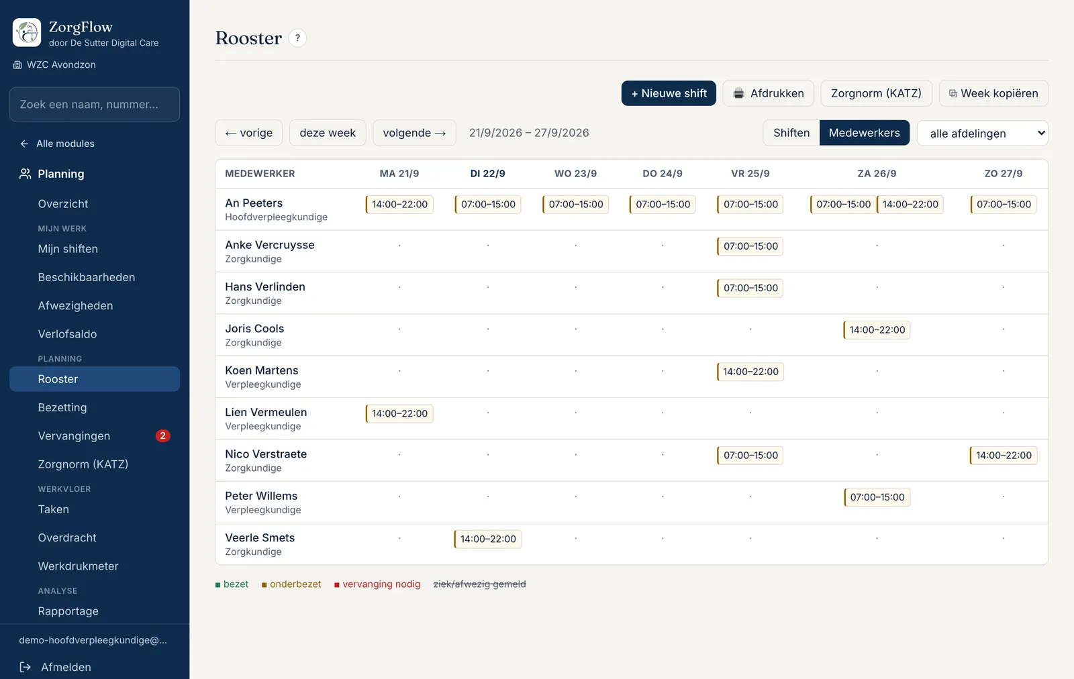The width and height of the screenshot is (1074, 679).
Task: Click the week date range 21/9/2026 – 27/9/2026
Action: point(529,133)
